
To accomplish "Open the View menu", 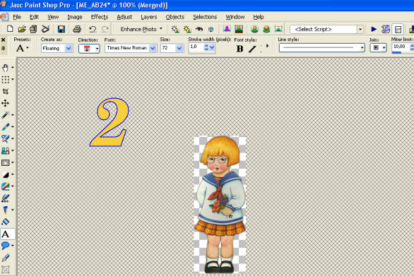I will [53, 17].
